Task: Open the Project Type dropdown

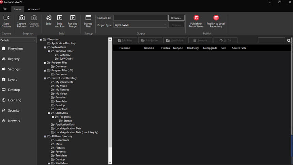Action: pyautogui.click(x=140, y=25)
